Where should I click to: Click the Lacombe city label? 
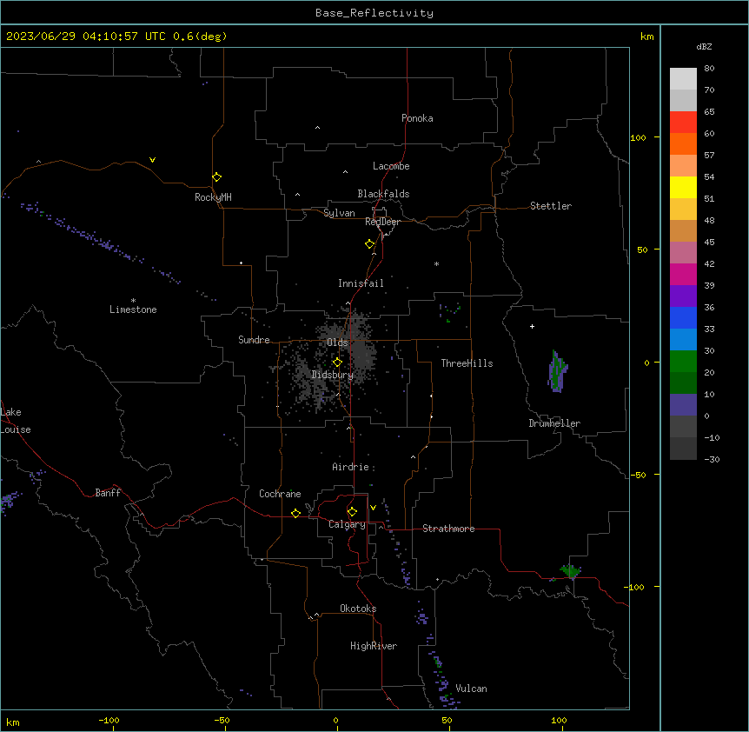pos(391,166)
